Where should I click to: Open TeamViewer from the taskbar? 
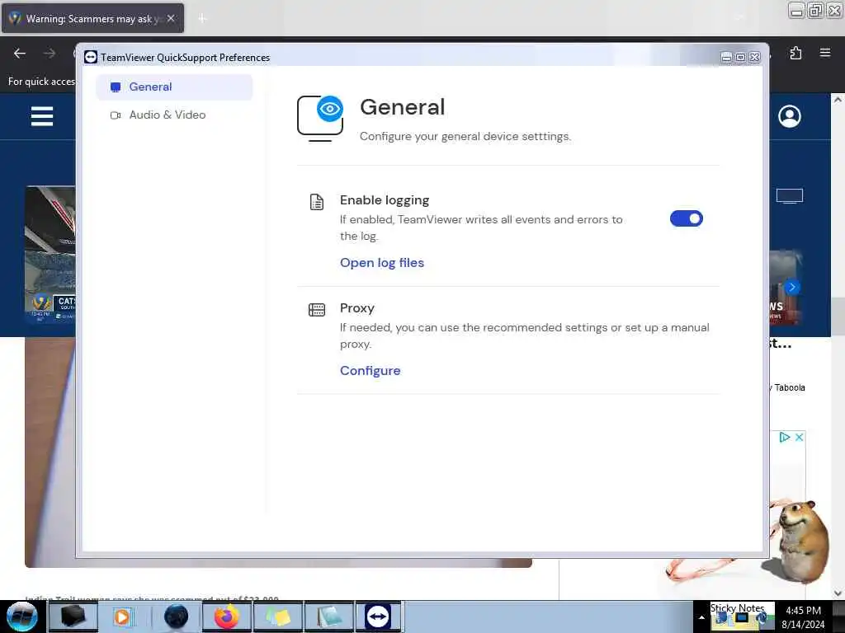378,617
